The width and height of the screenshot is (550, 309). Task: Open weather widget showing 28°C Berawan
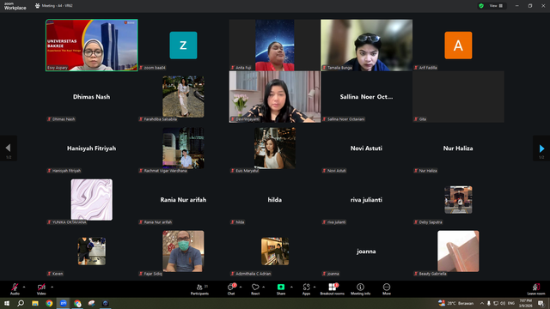click(455, 303)
